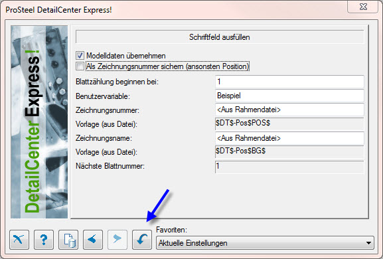The width and height of the screenshot is (383, 259).
Task: Click the Favoriten label
Action: click(x=171, y=230)
